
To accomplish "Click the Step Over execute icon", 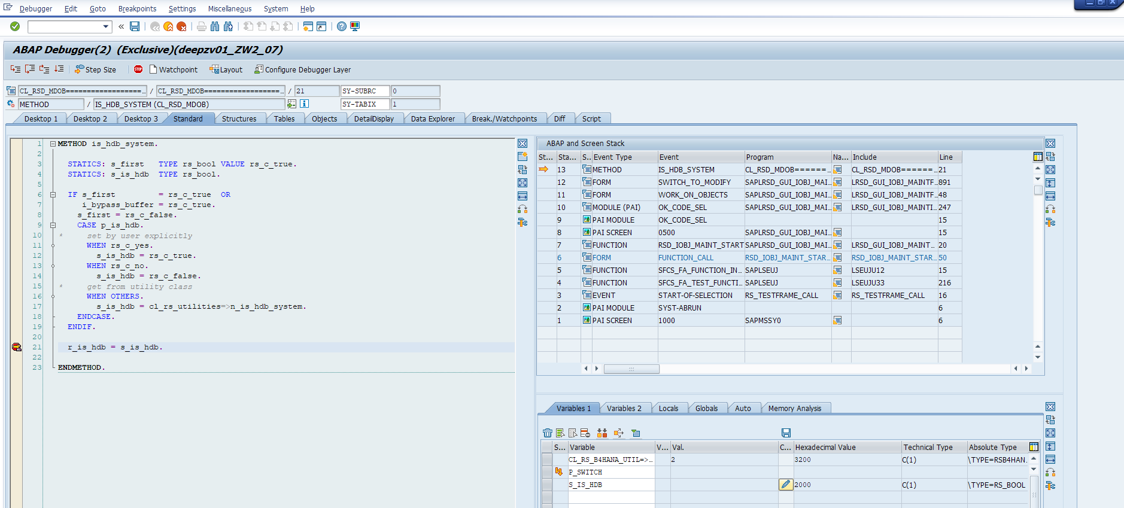I will point(29,69).
